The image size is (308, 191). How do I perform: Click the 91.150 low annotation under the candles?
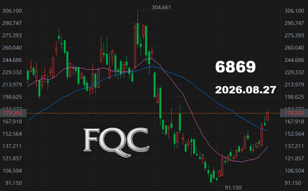pyautogui.click(x=233, y=188)
